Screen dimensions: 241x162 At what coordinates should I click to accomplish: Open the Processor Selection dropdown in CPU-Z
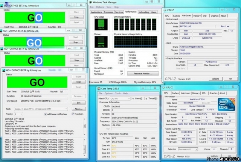[188, 149]
